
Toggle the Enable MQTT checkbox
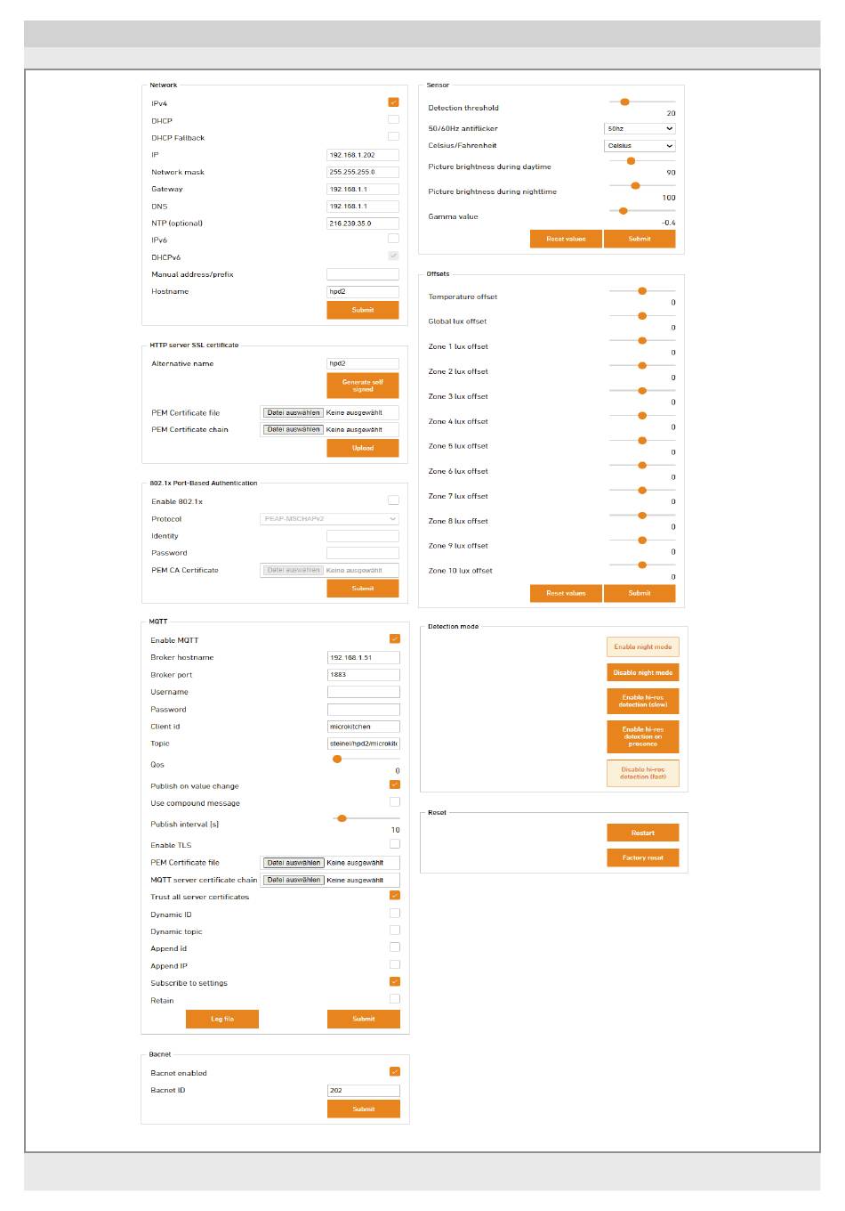tap(395, 638)
